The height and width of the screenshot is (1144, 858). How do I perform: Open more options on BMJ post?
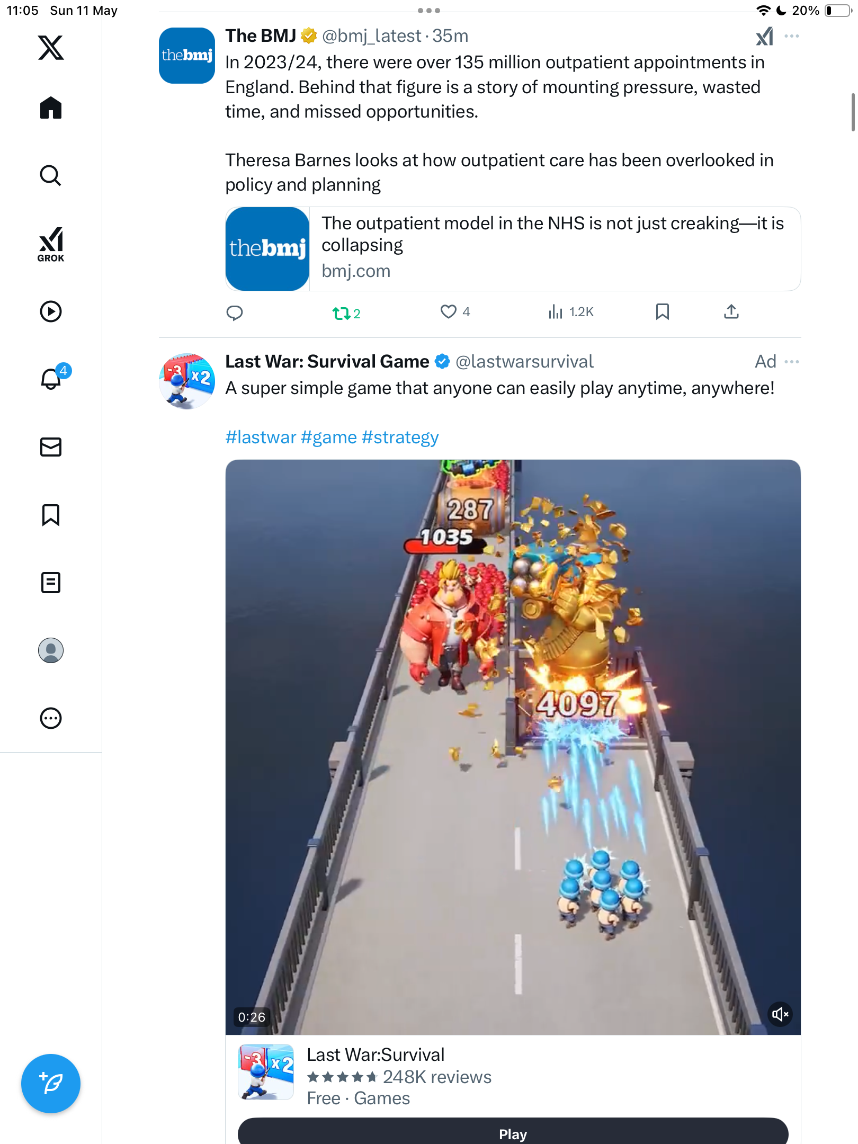(x=792, y=36)
